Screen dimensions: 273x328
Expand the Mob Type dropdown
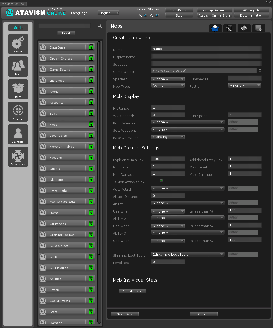(x=168, y=86)
